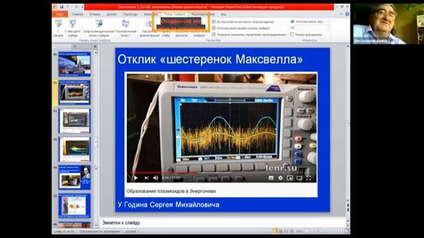
Task: Open Вставка ribbon tab
Action: [95, 14]
